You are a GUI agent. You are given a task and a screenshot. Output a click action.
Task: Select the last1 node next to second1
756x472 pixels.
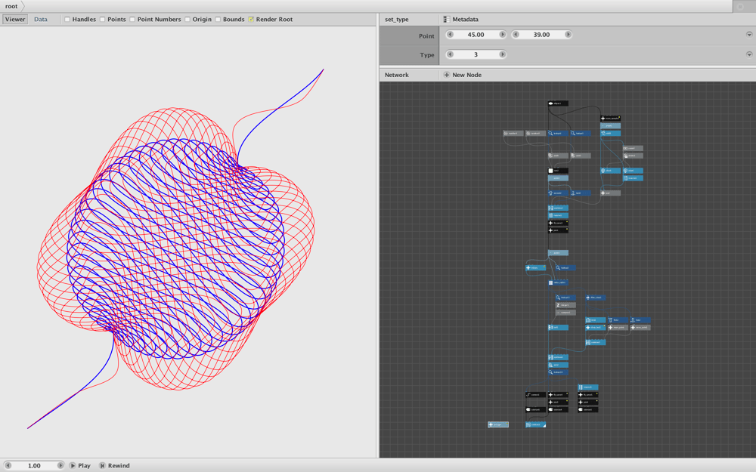point(581,193)
